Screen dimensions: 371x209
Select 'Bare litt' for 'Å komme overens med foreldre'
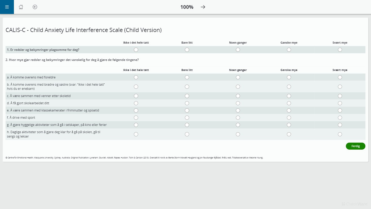(187, 77)
